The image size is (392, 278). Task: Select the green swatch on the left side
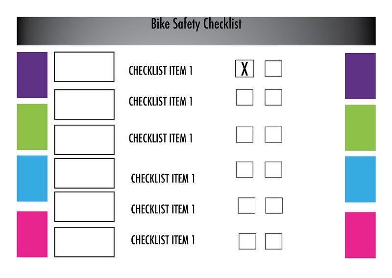pyautogui.click(x=32, y=127)
